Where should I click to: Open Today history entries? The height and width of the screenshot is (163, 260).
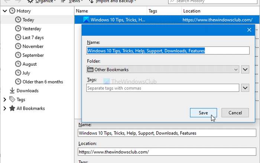coord(28,20)
